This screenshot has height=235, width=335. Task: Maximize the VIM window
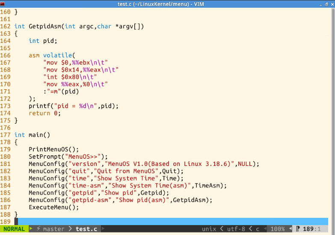click(x=326, y=4)
